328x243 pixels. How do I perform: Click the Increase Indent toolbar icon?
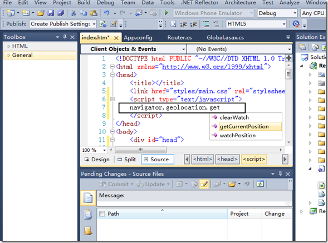coord(193,24)
